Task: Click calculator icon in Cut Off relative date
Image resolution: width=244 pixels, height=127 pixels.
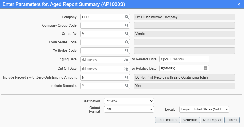Action: click(x=205, y=68)
